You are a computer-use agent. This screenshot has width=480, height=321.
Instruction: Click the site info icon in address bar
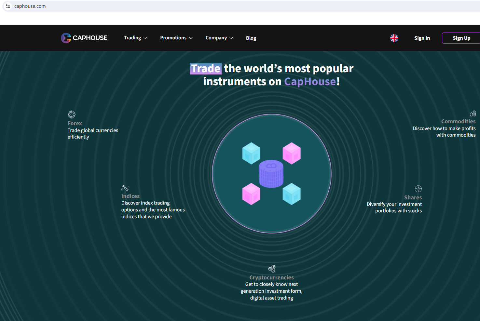pyautogui.click(x=8, y=6)
